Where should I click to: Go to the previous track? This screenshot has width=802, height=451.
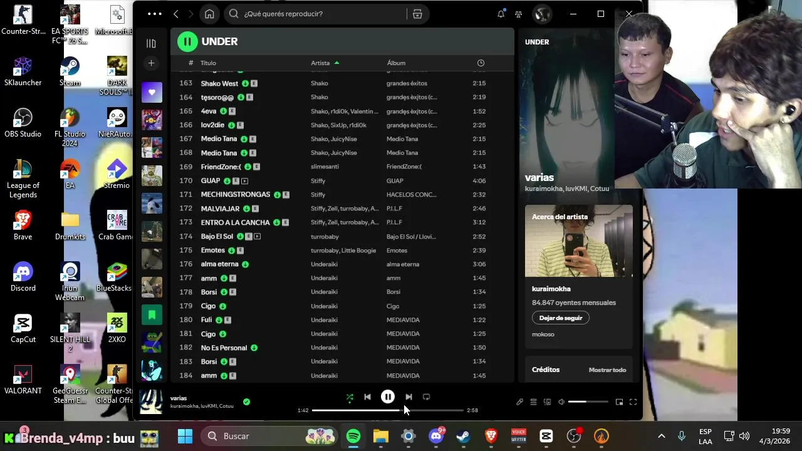[367, 397]
